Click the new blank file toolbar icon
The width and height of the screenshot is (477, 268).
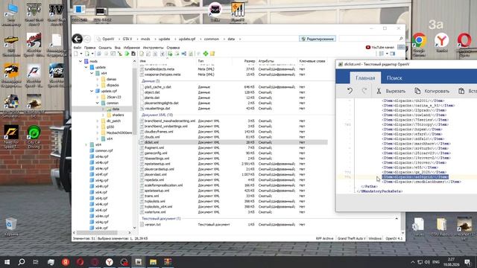[76, 54]
